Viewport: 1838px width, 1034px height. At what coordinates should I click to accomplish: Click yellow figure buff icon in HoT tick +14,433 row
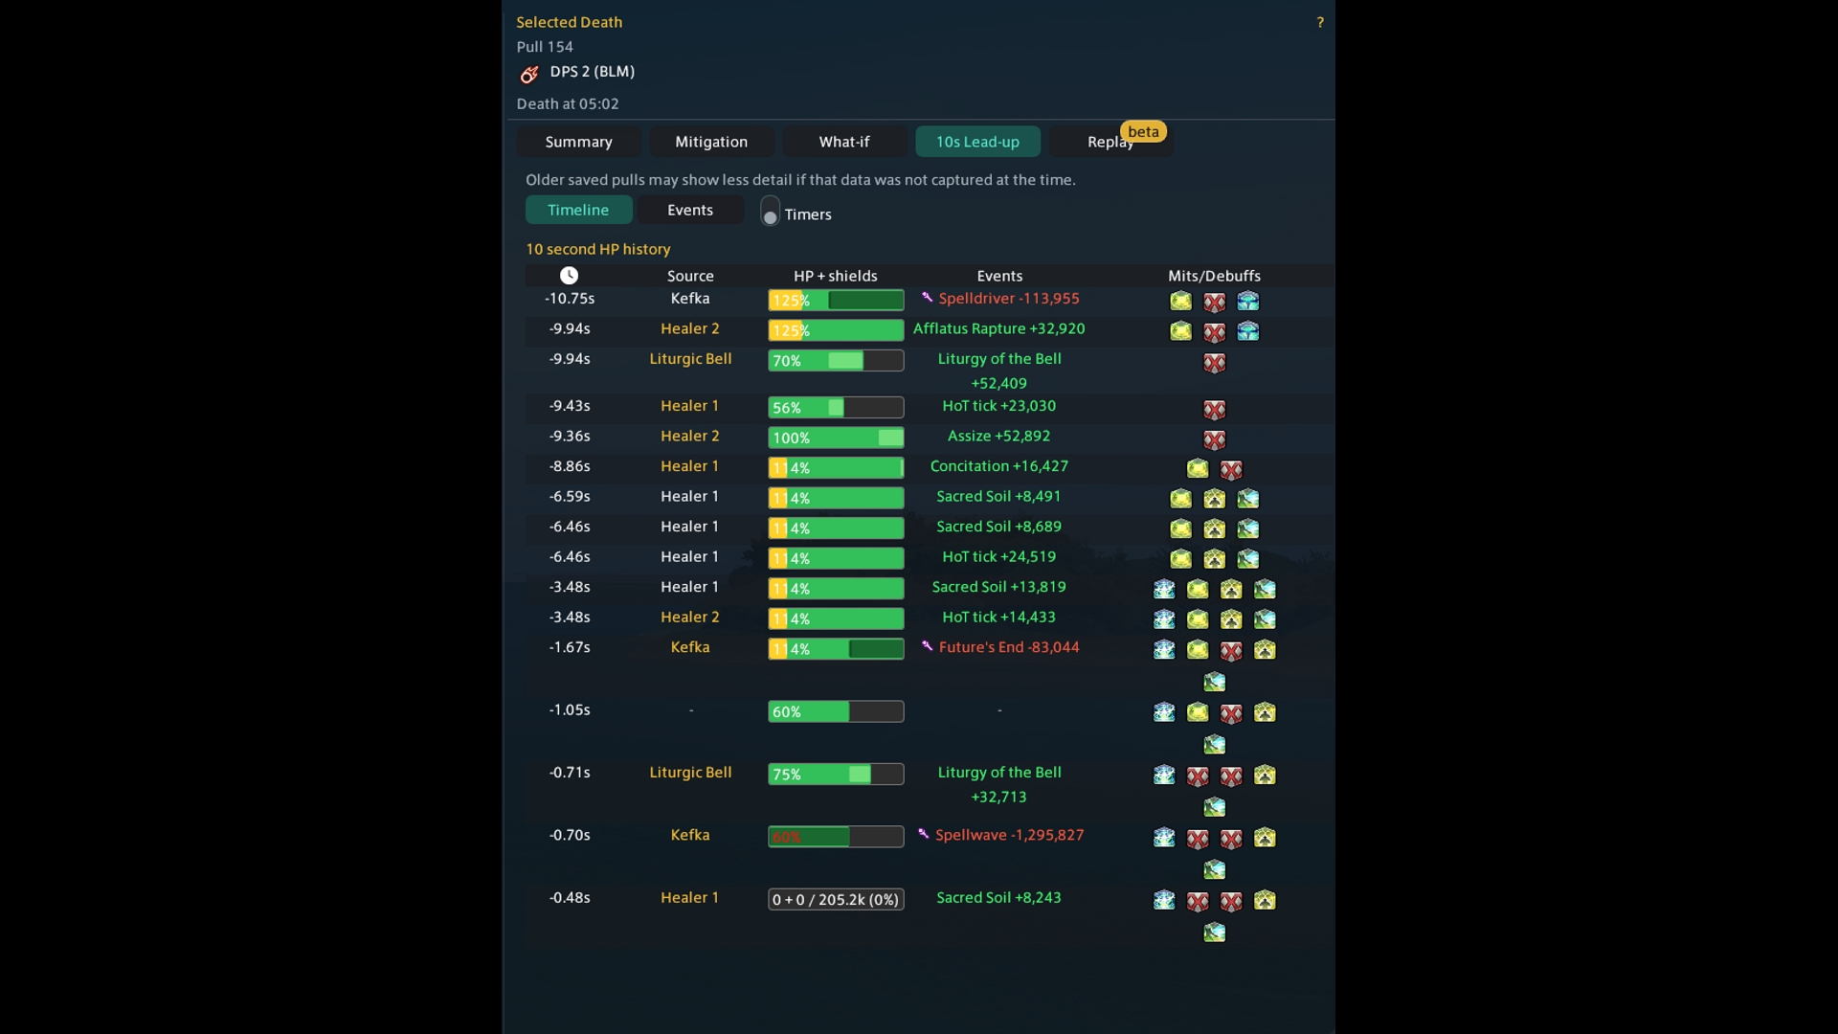coord(1231,619)
